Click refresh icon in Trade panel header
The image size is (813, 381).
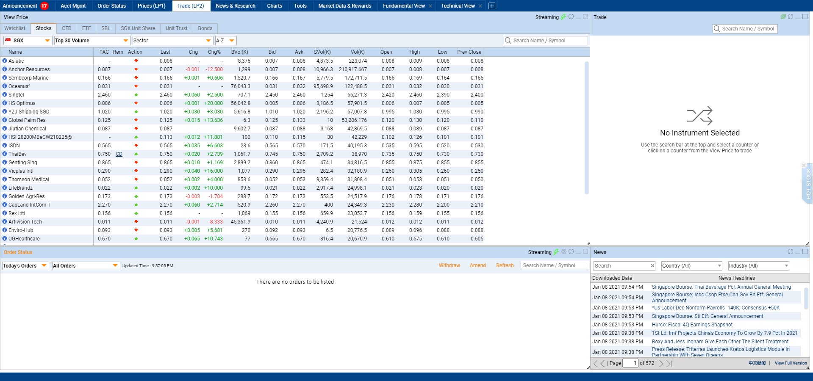coord(791,17)
